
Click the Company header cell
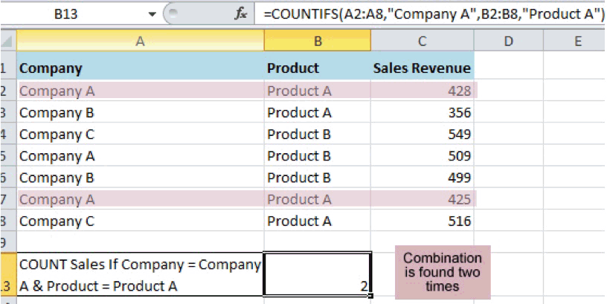(139, 68)
